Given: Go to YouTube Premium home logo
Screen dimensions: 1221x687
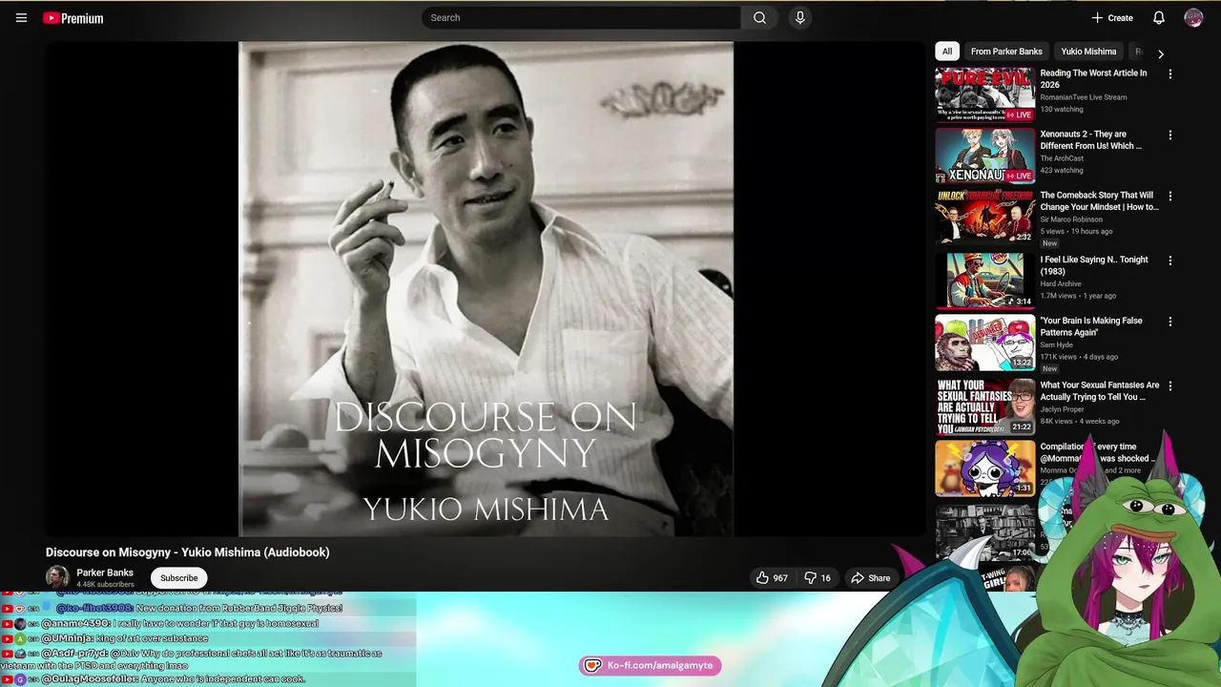Looking at the screenshot, I should click(73, 18).
